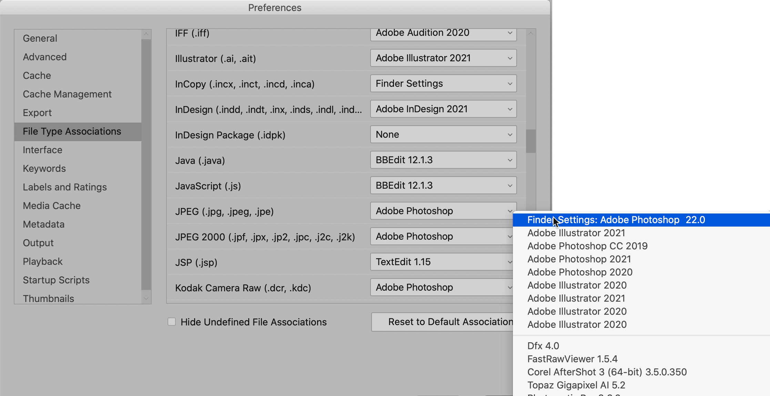The height and width of the screenshot is (396, 770).
Task: Click file associations list scroll-up arrow
Action: point(531,33)
